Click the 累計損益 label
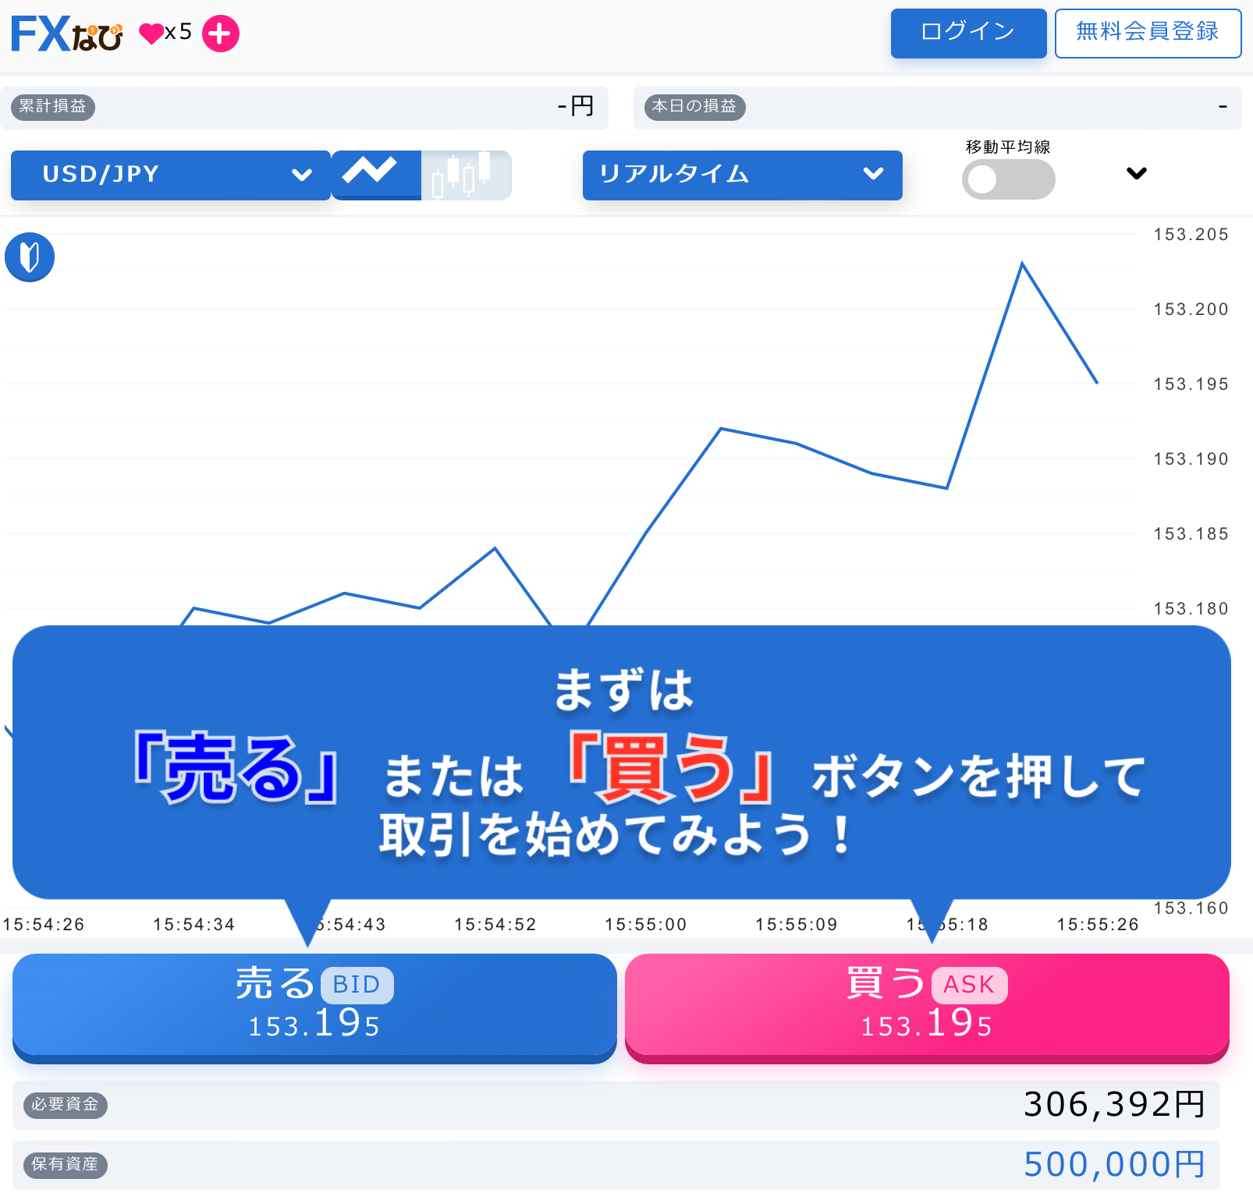 (53, 107)
